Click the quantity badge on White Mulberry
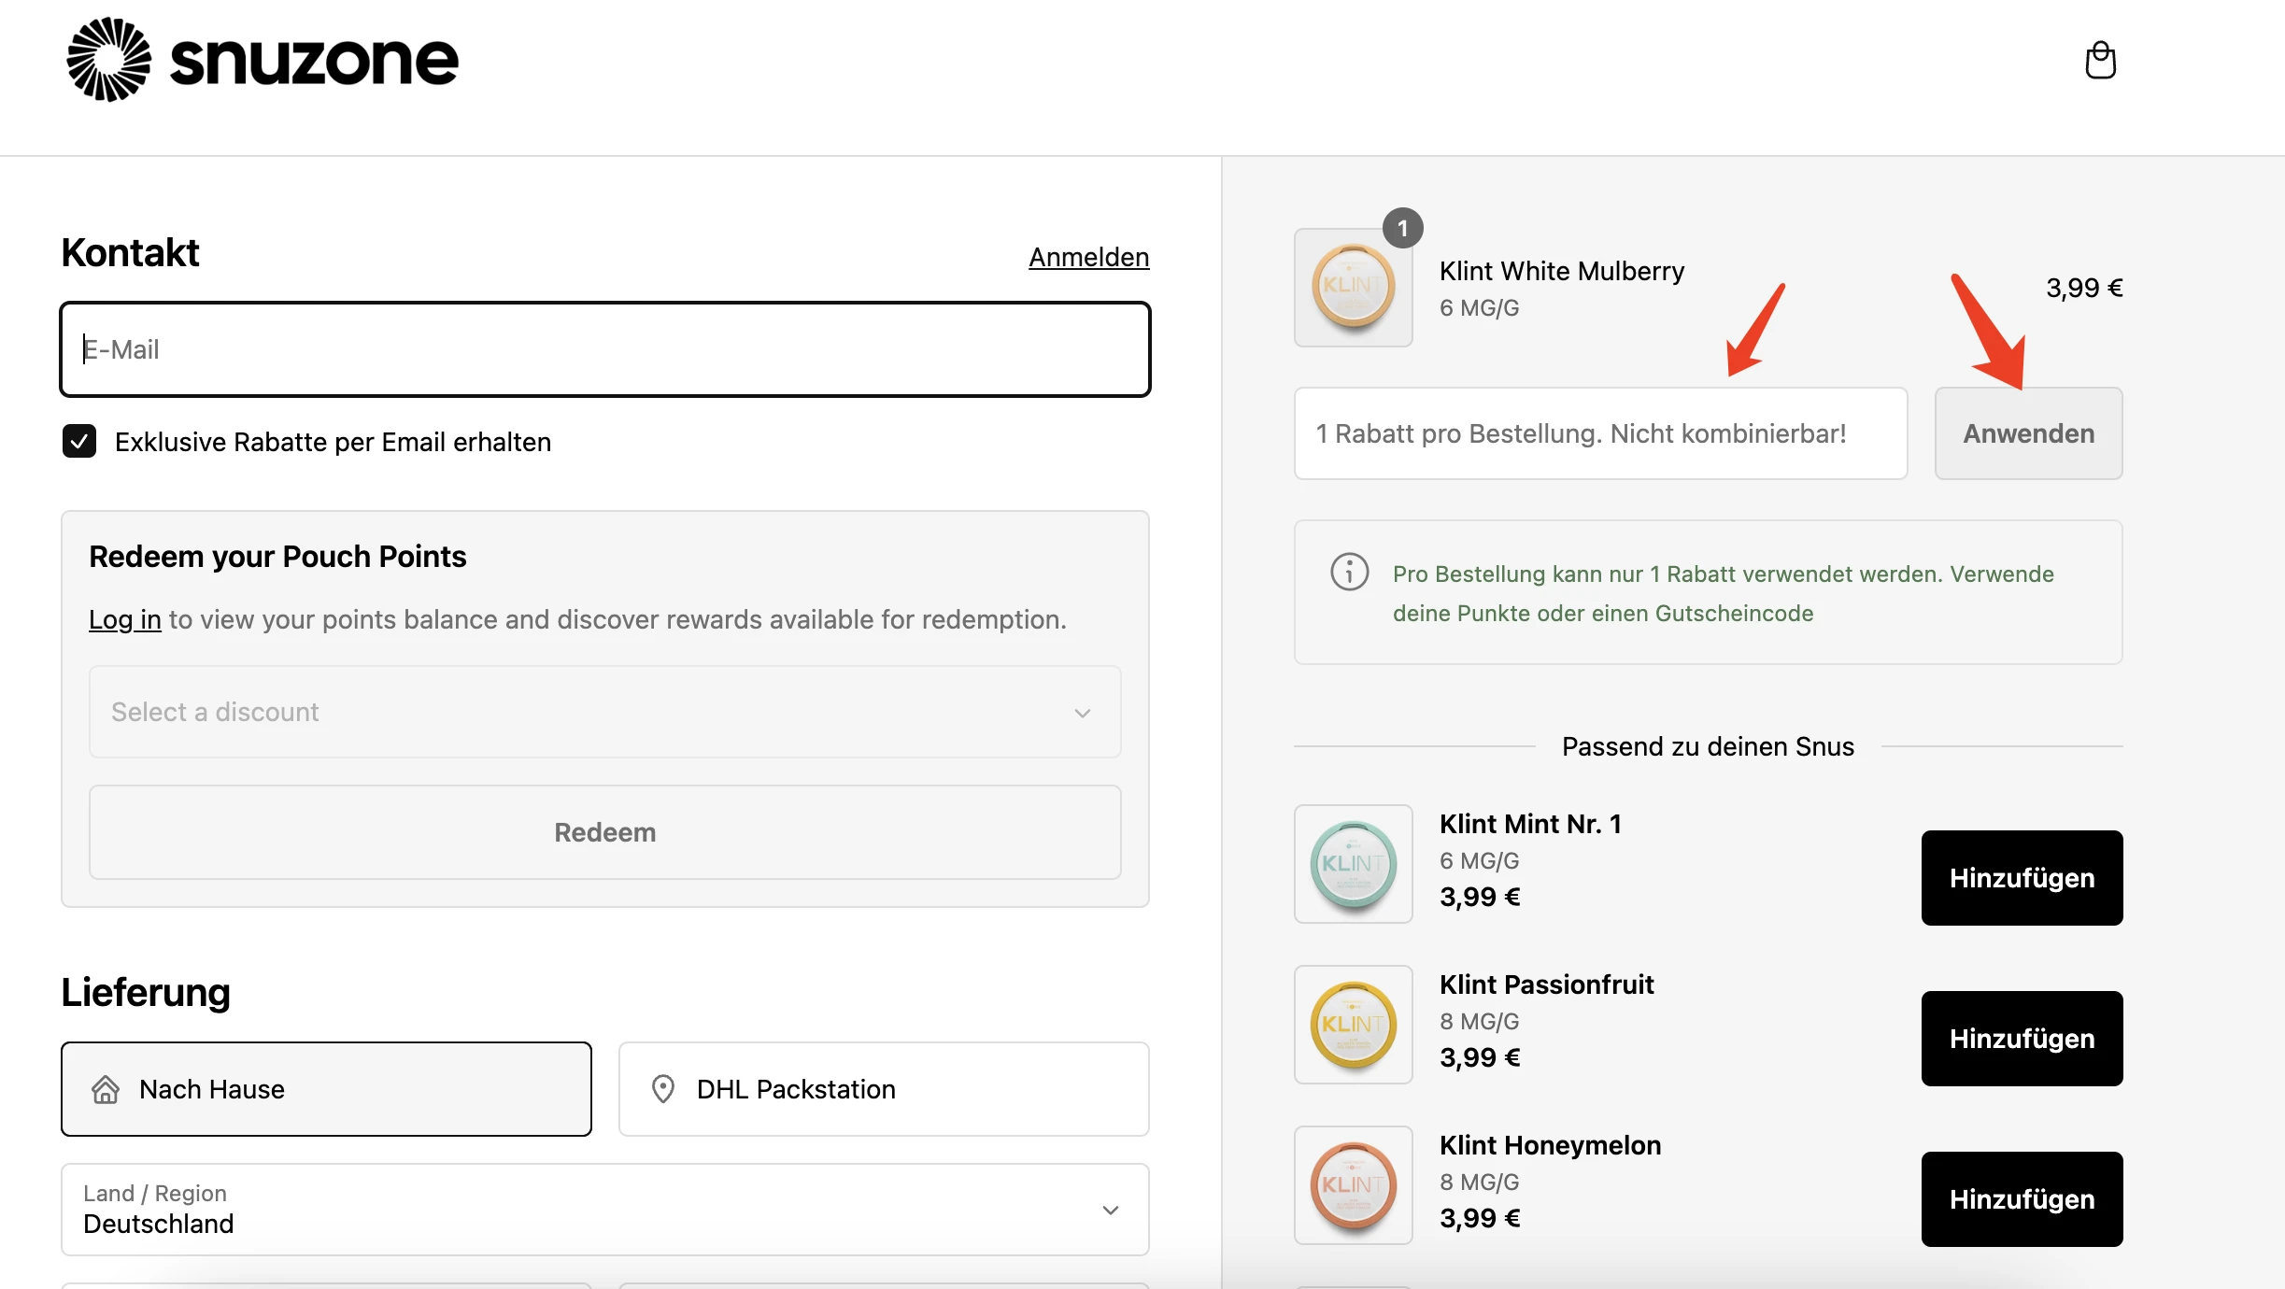The height and width of the screenshot is (1289, 2285). pyautogui.click(x=1402, y=228)
